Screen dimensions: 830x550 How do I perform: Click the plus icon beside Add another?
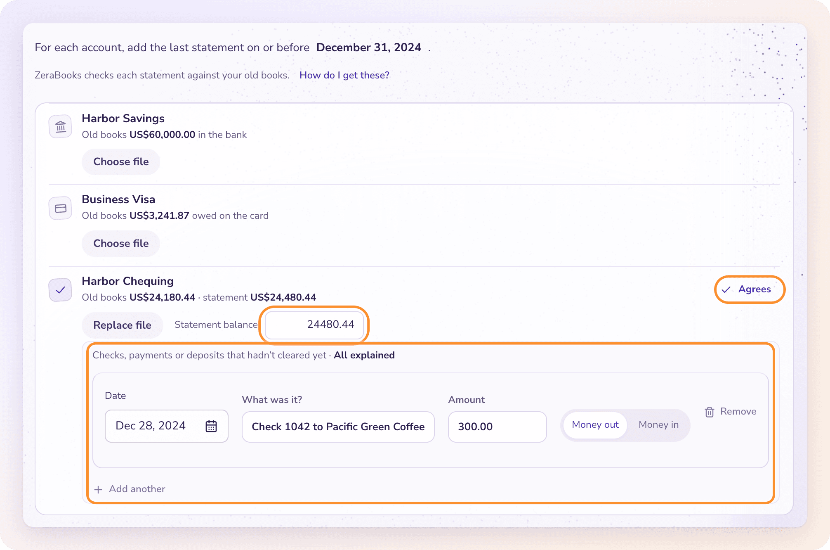tap(98, 490)
